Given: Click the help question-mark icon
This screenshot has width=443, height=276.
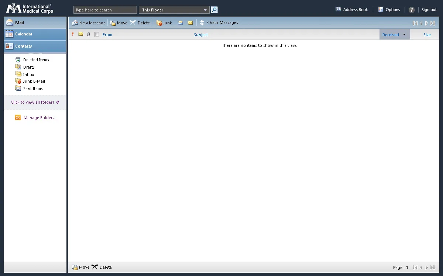Looking at the screenshot, I should (x=412, y=10).
